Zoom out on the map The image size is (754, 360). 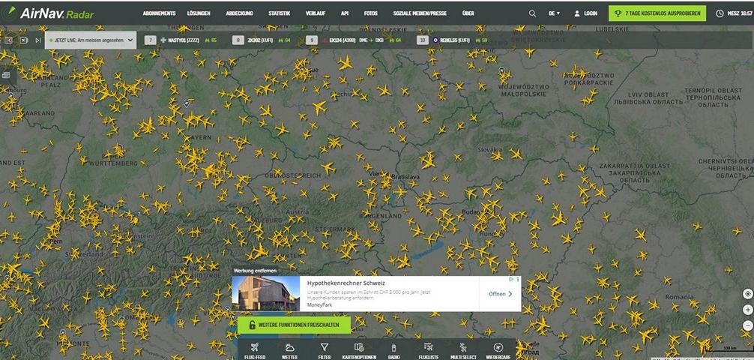click(747, 325)
